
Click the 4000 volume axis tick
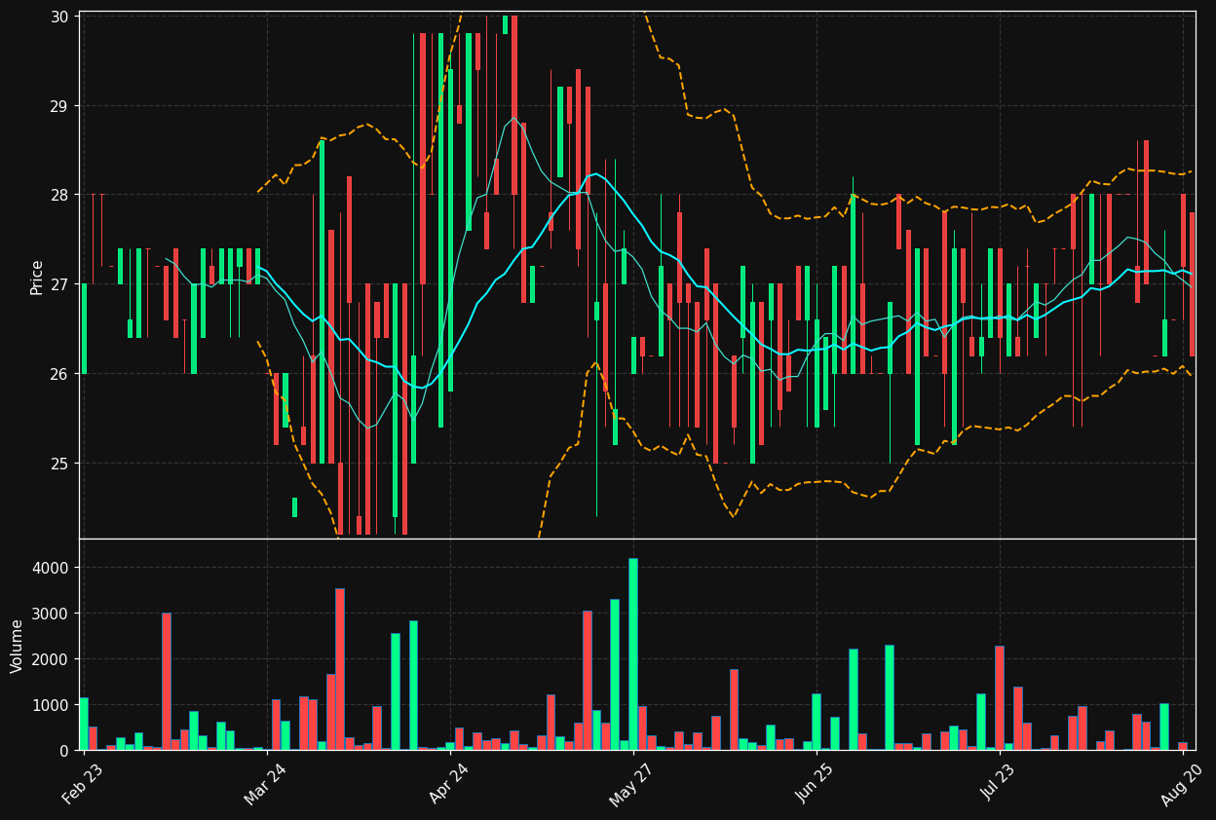pyautogui.click(x=52, y=568)
